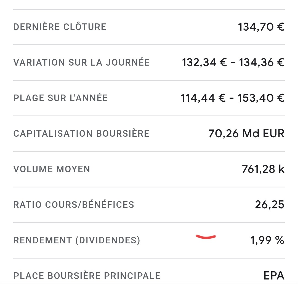Select the 134,70 € last close value
Image resolution: width=298 pixels, height=285 pixels.
(261, 27)
